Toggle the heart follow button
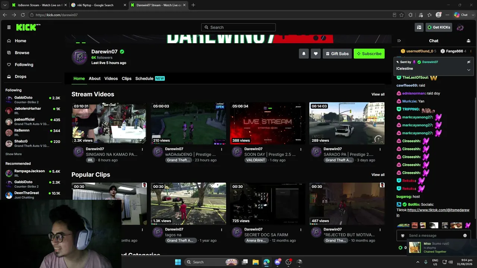This screenshot has height=268, width=477. click(x=316, y=54)
